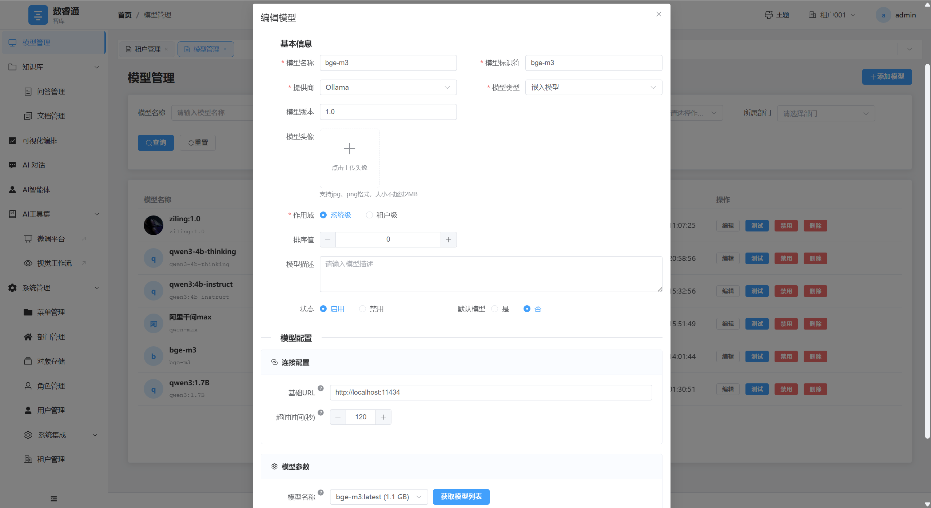Click the 数睿通 logo icon
The image size is (931, 508).
[x=38, y=15]
